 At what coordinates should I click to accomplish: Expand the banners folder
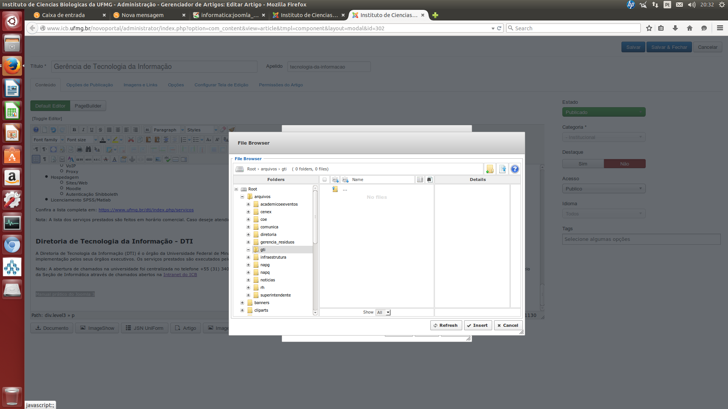[242, 303]
